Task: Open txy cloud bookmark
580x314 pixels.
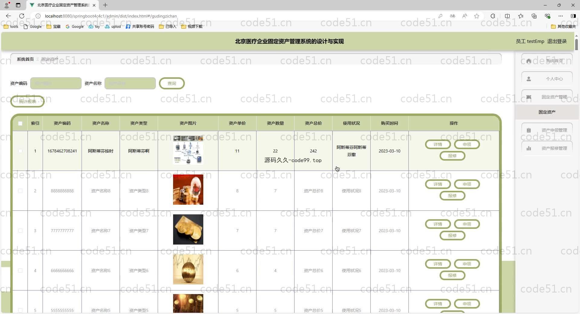Action: coord(94,27)
